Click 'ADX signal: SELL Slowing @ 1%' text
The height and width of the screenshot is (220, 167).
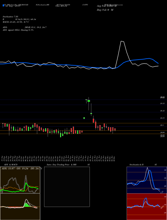click(x=18, y=30)
